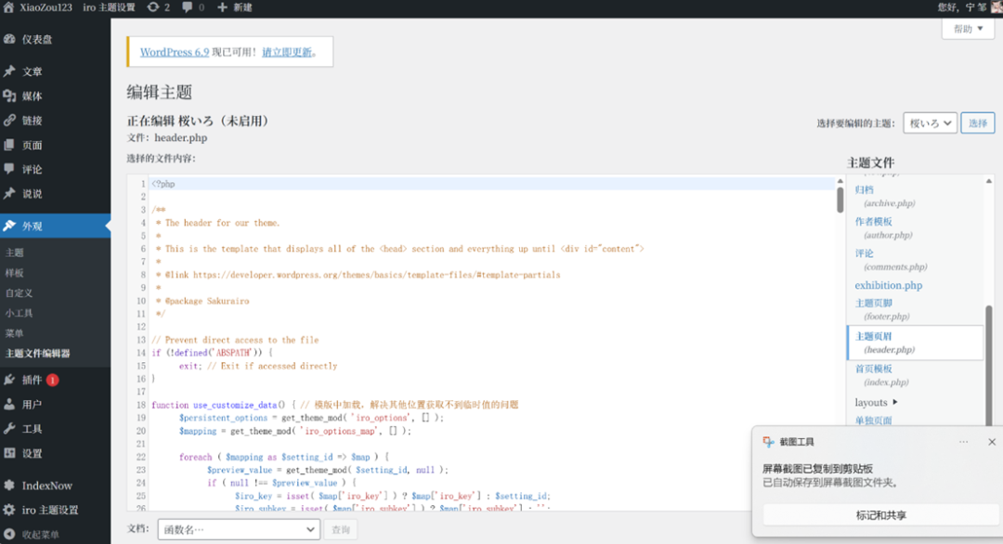Open 小工具 submenu item
Viewport: 1003px width, 544px height.
[x=20, y=313]
